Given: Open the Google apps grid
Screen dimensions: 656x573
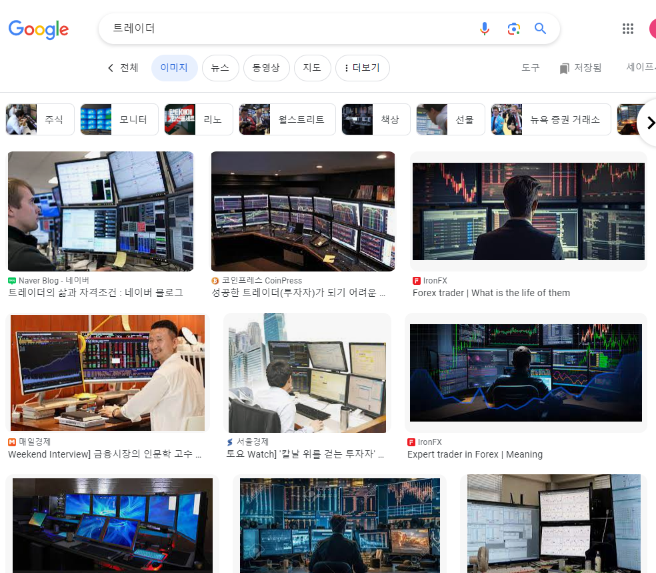Looking at the screenshot, I should point(627,29).
